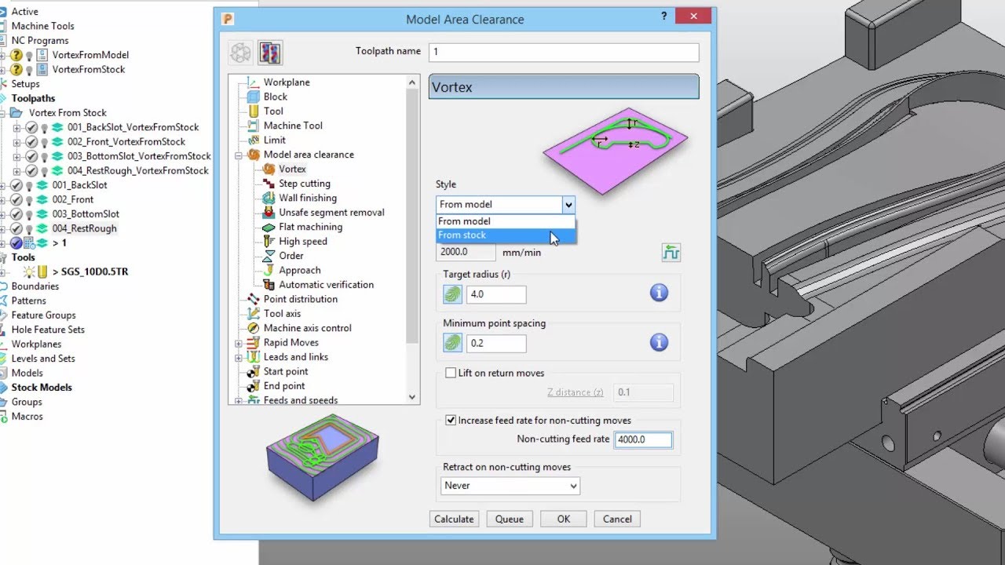Open the Tool axis page
Viewport: 1005px width, 565px height.
tap(282, 314)
